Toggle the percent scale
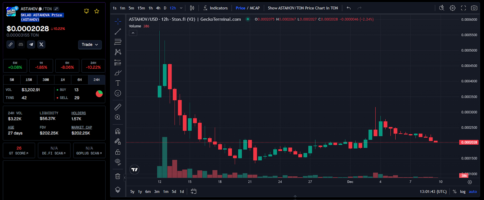 [455, 192]
